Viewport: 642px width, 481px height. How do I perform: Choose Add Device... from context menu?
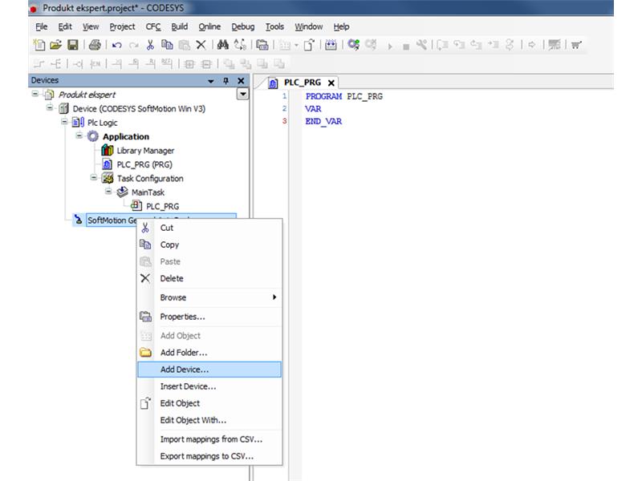point(209,370)
